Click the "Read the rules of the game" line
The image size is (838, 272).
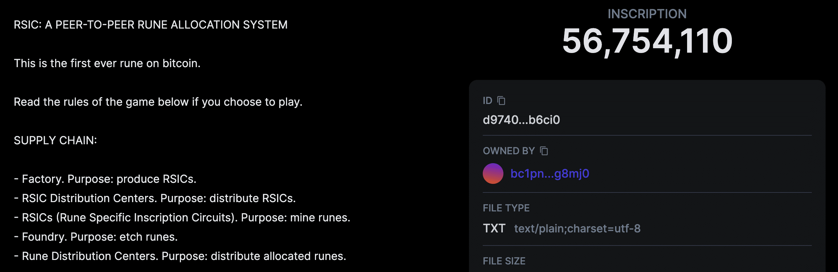[x=158, y=102]
